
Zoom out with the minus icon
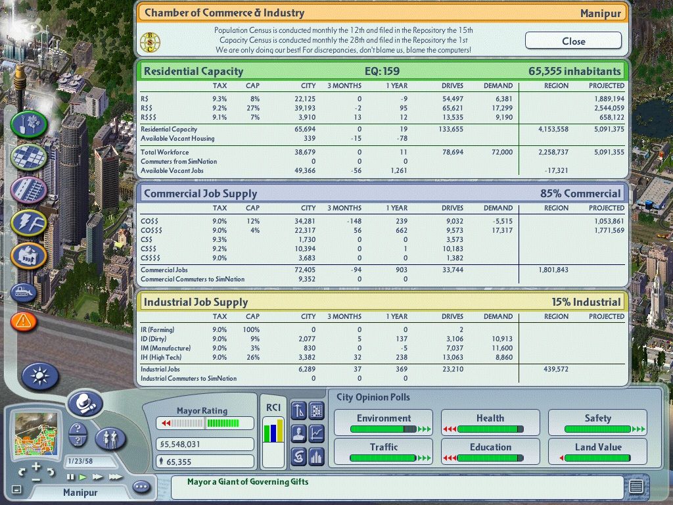pos(36,479)
